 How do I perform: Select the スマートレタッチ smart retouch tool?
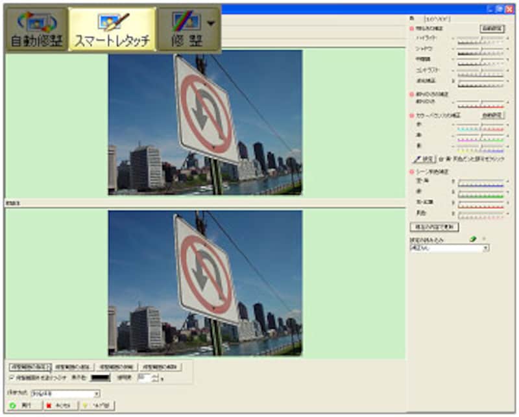(112, 30)
